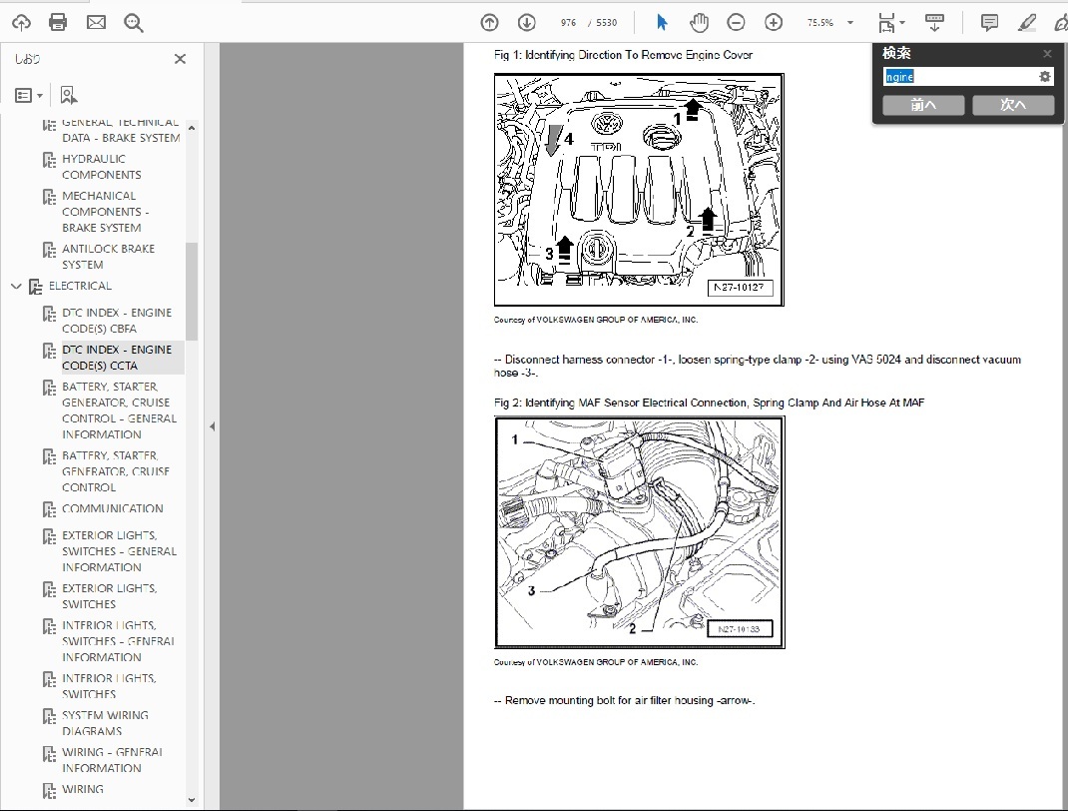Activate the hand pan tool
The width and height of the screenshot is (1068, 811).
point(699,23)
